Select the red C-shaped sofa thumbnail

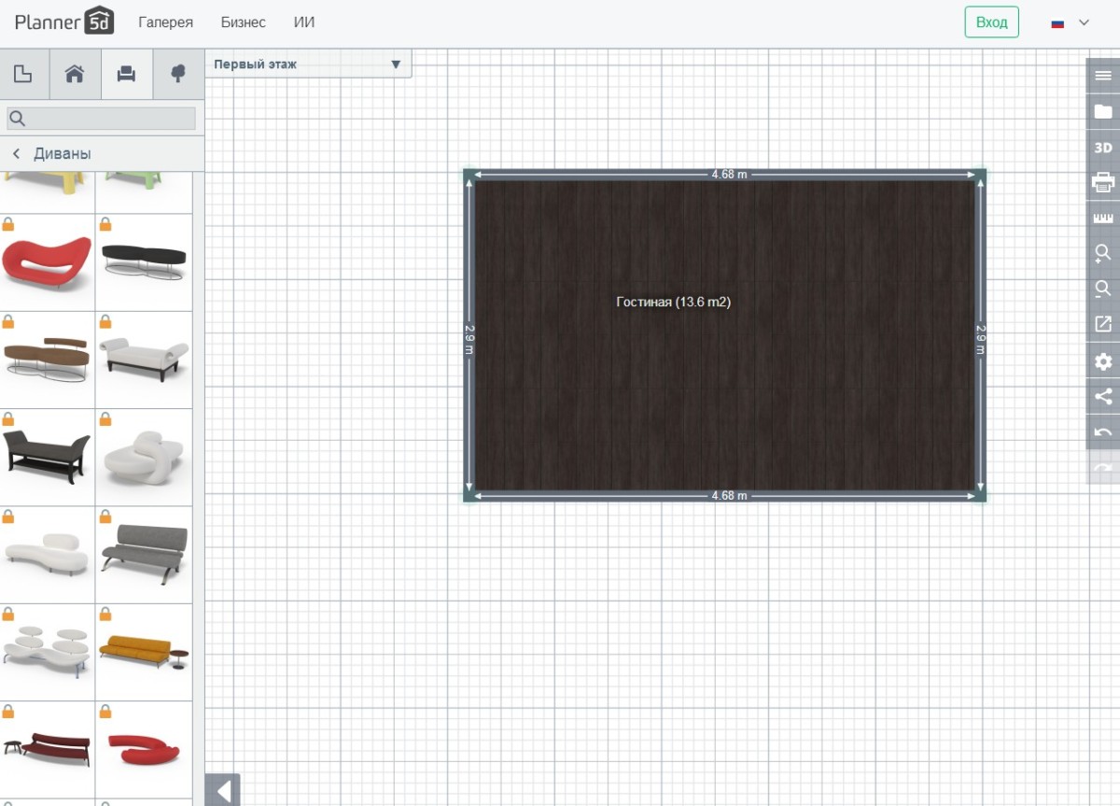[x=144, y=749]
